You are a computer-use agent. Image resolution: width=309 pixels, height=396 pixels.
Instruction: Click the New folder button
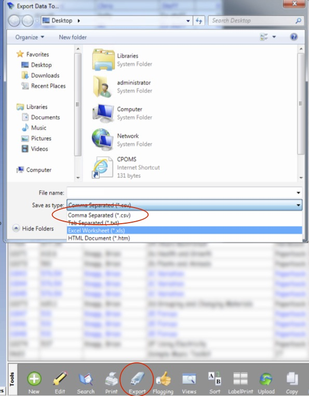click(x=73, y=37)
